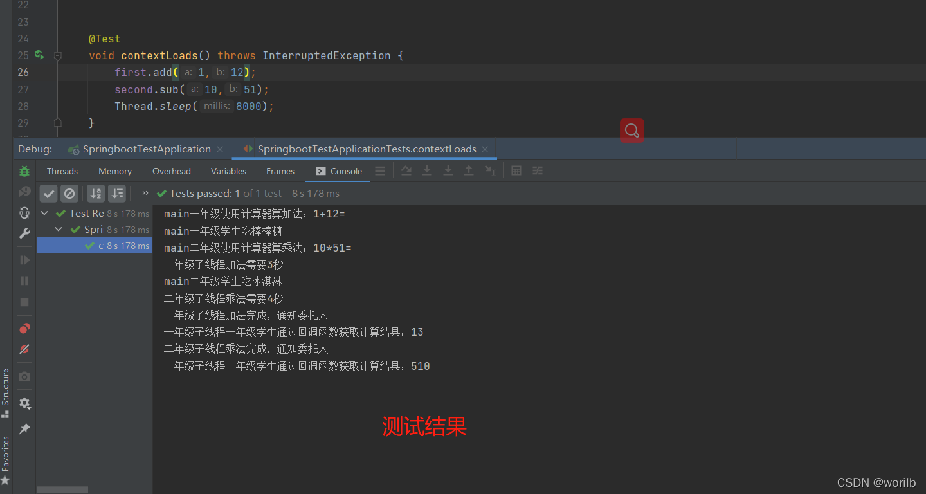Image resolution: width=926 pixels, height=494 pixels.
Task: Click the Resume Program icon
Action: point(24,260)
